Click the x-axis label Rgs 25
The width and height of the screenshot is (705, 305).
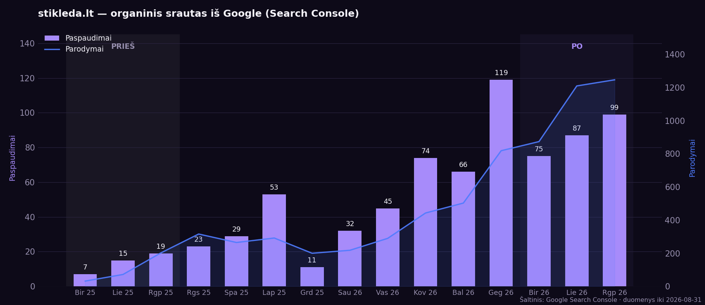[199, 293]
